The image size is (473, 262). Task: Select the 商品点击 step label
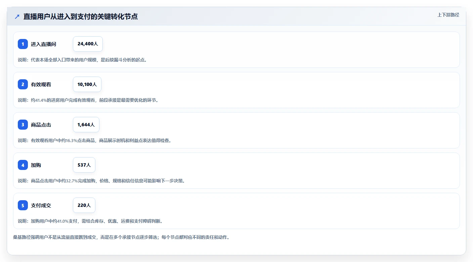(41, 125)
